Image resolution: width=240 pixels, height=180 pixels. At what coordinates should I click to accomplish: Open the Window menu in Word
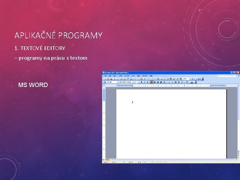tap(145, 76)
